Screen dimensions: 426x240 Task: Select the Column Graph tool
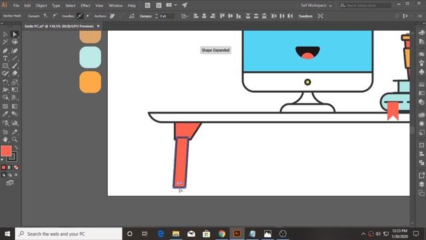(x=15, y=123)
